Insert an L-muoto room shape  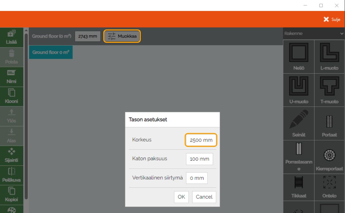click(329, 57)
